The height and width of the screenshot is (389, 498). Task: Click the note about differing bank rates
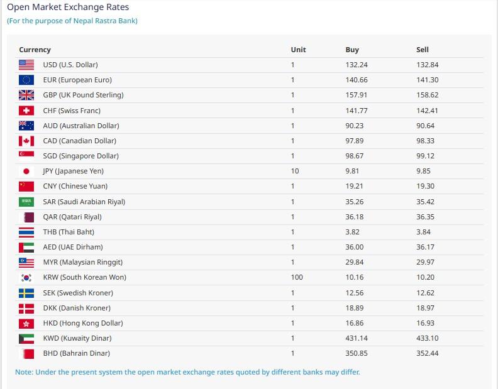click(187, 371)
